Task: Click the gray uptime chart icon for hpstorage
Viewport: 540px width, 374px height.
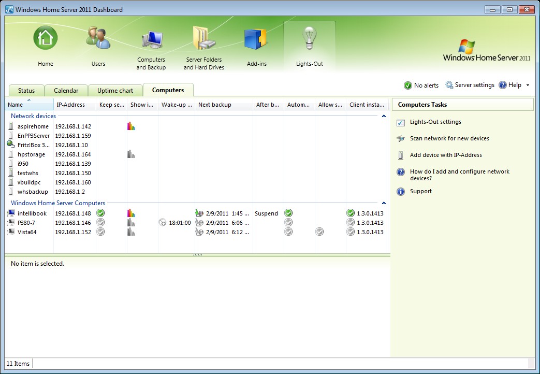Action: 131,154
